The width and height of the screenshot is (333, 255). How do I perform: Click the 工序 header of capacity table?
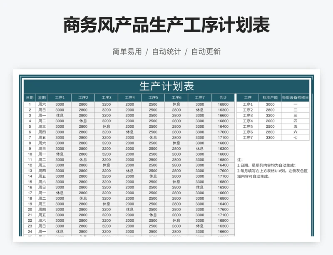pos(248,98)
